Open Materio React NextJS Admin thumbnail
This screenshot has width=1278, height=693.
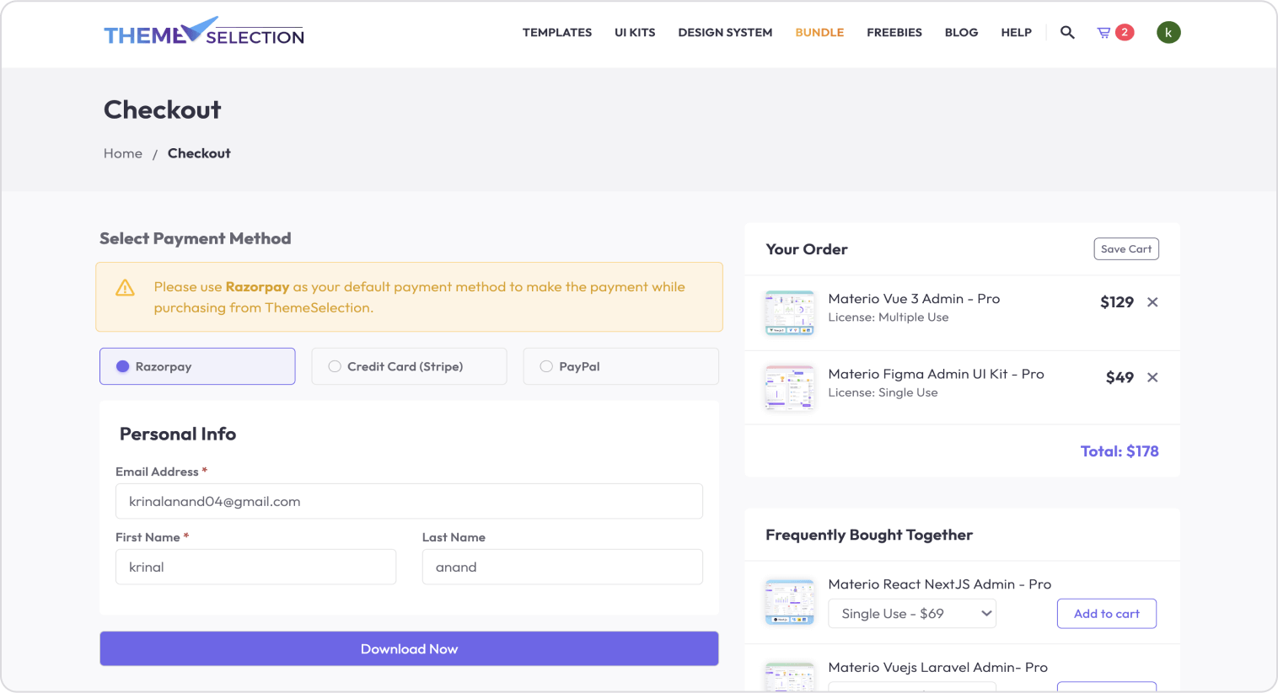pos(789,601)
